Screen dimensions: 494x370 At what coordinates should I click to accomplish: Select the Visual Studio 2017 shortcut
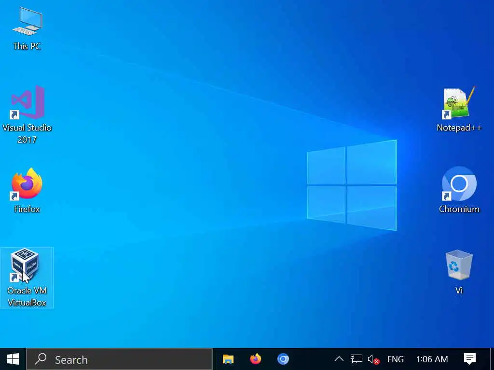click(x=27, y=115)
